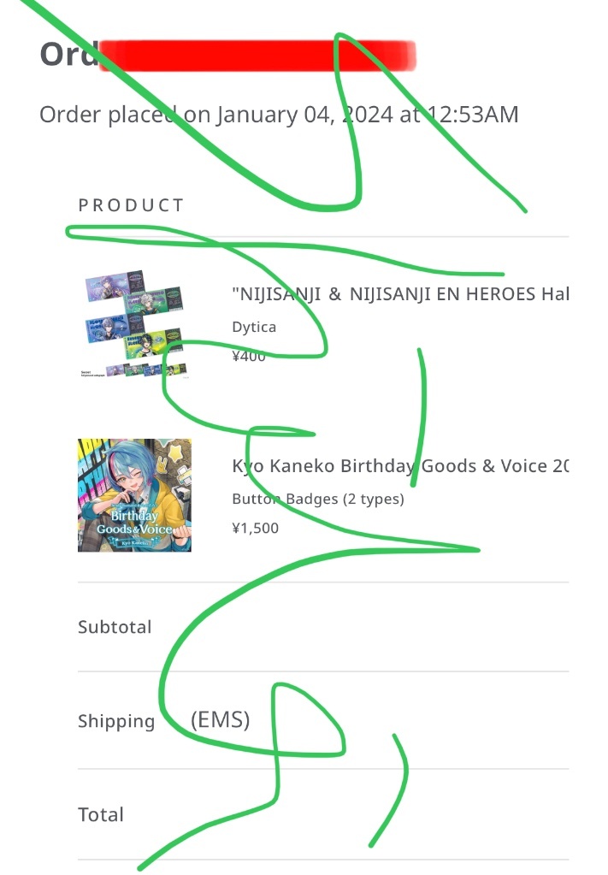This screenshot has width=608, height=875.
Task: Click divider line between Shipping and Total
Action: click(x=323, y=768)
